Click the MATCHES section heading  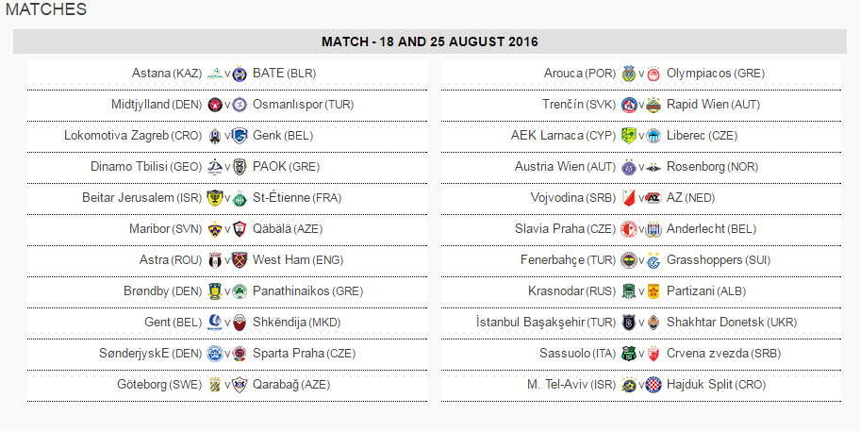point(46,9)
